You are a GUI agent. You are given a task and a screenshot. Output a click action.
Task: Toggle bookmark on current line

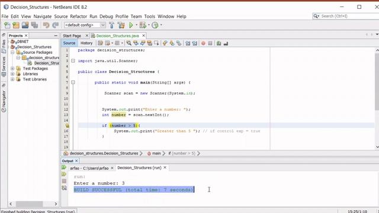tap(179, 43)
